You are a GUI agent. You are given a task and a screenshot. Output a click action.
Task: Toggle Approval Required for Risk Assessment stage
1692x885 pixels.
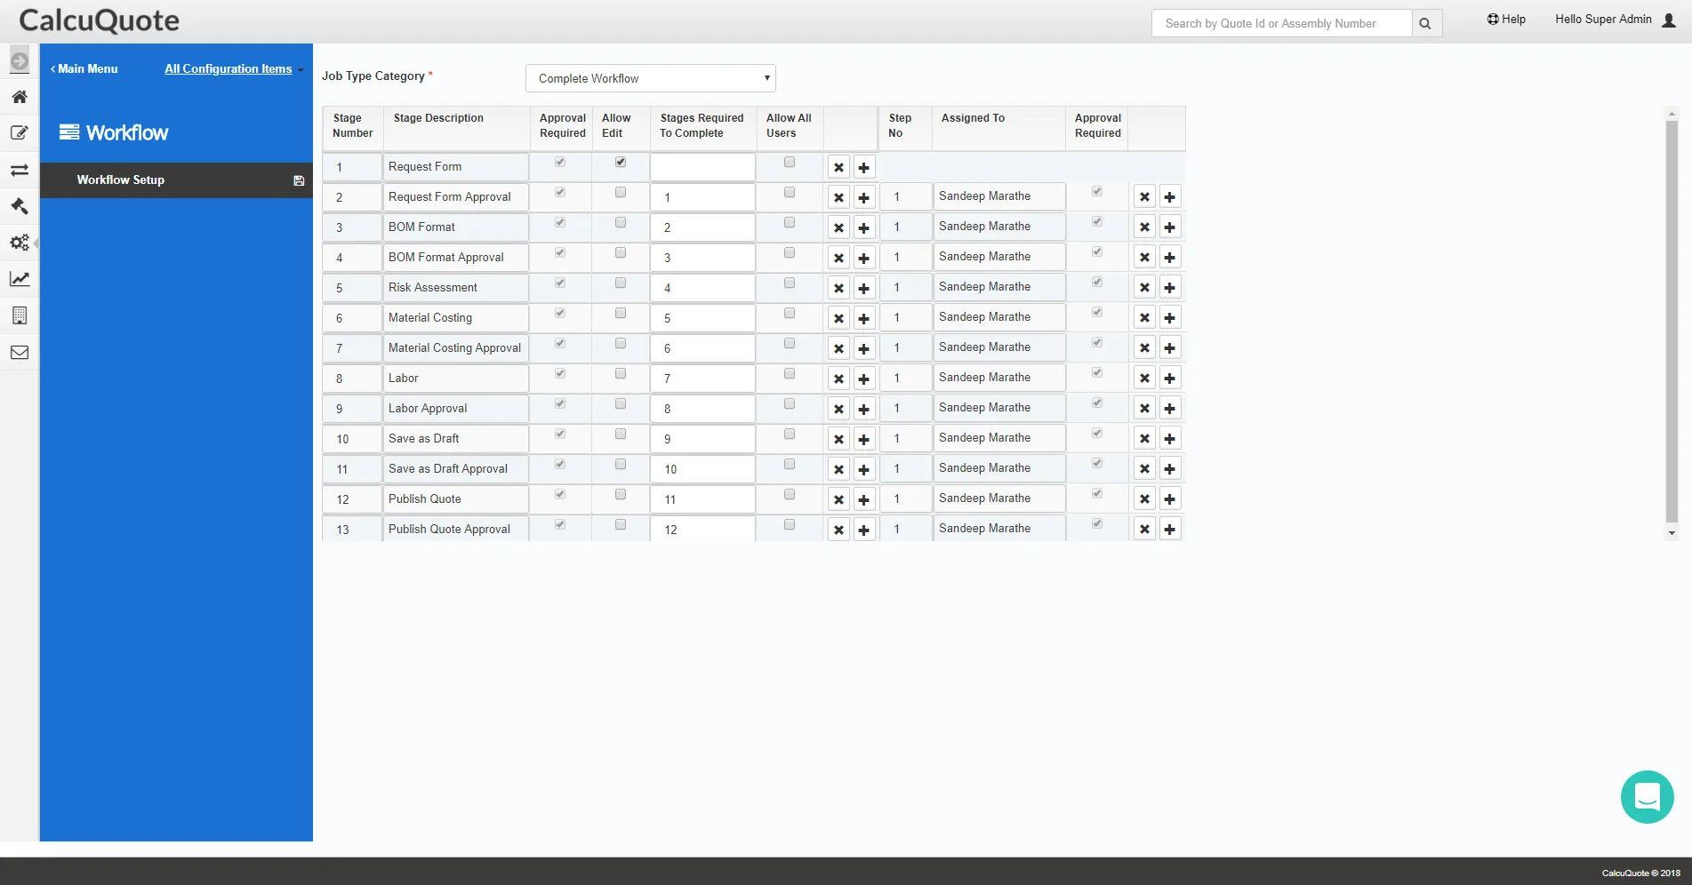[x=560, y=283]
